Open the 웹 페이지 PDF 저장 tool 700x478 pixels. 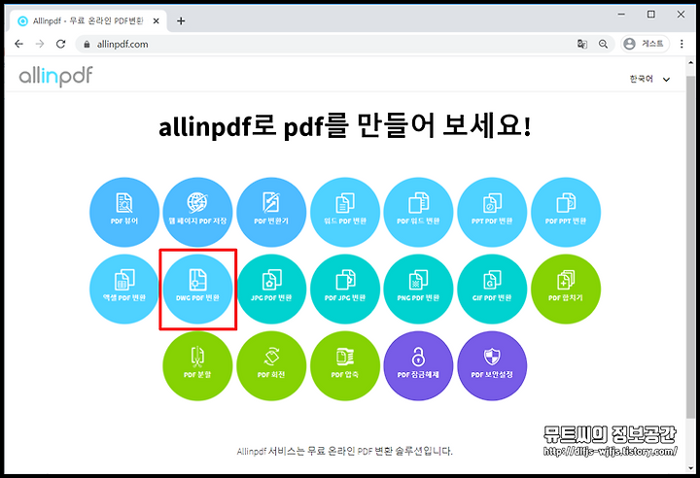(197, 212)
